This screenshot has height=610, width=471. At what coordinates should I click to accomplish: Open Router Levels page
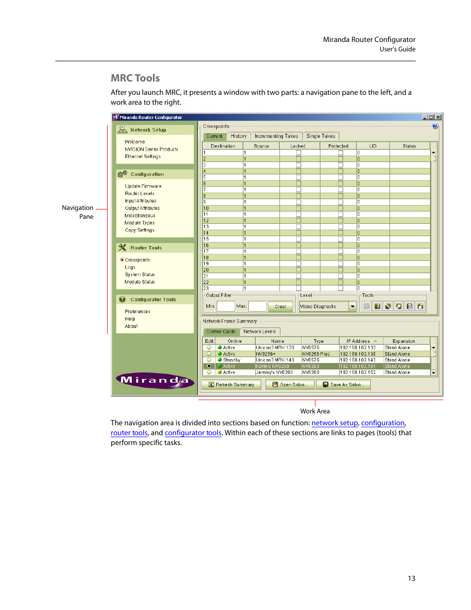[x=140, y=194]
